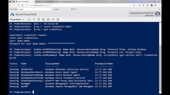Open Cloud Shell help question mark icon
The image size is (170, 95).
34,20
